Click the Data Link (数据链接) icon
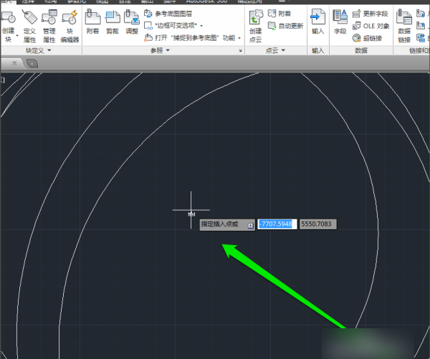Screen dimensions: 430x359 404,24
